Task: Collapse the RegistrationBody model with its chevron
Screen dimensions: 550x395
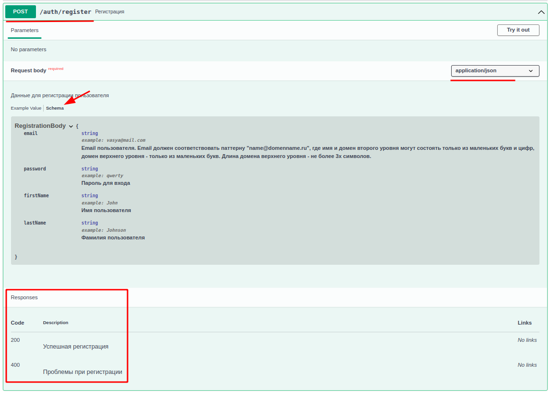Action: pyautogui.click(x=71, y=126)
